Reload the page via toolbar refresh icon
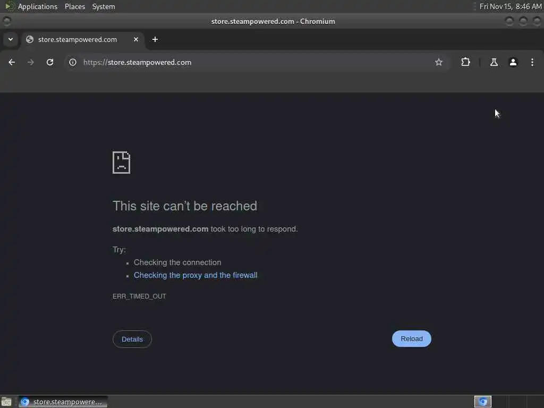 click(50, 62)
